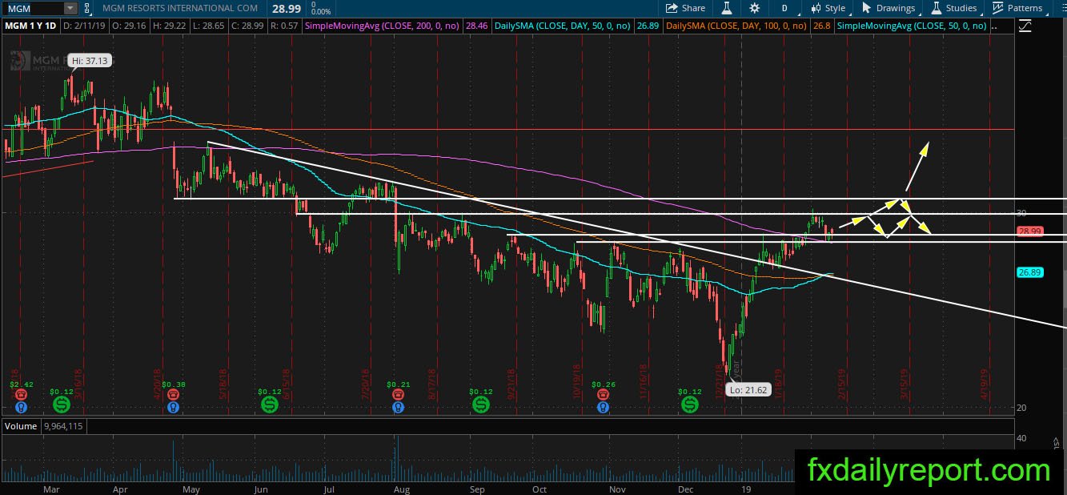Click the $2.42 earnings phone icon
This screenshot has width=1067, height=495.
click(22, 394)
